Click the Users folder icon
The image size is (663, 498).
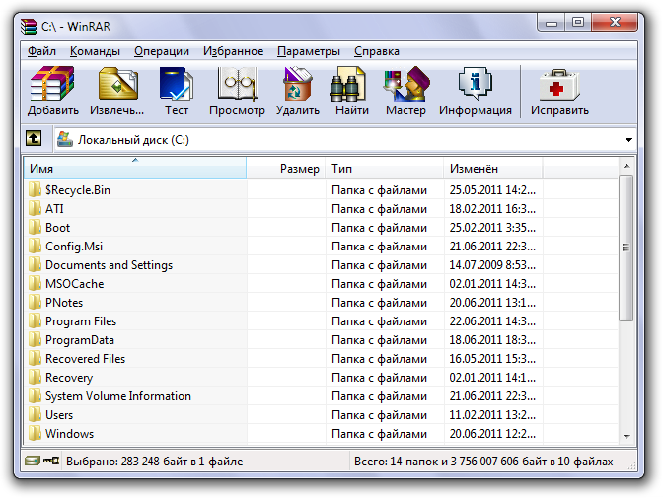coord(35,414)
